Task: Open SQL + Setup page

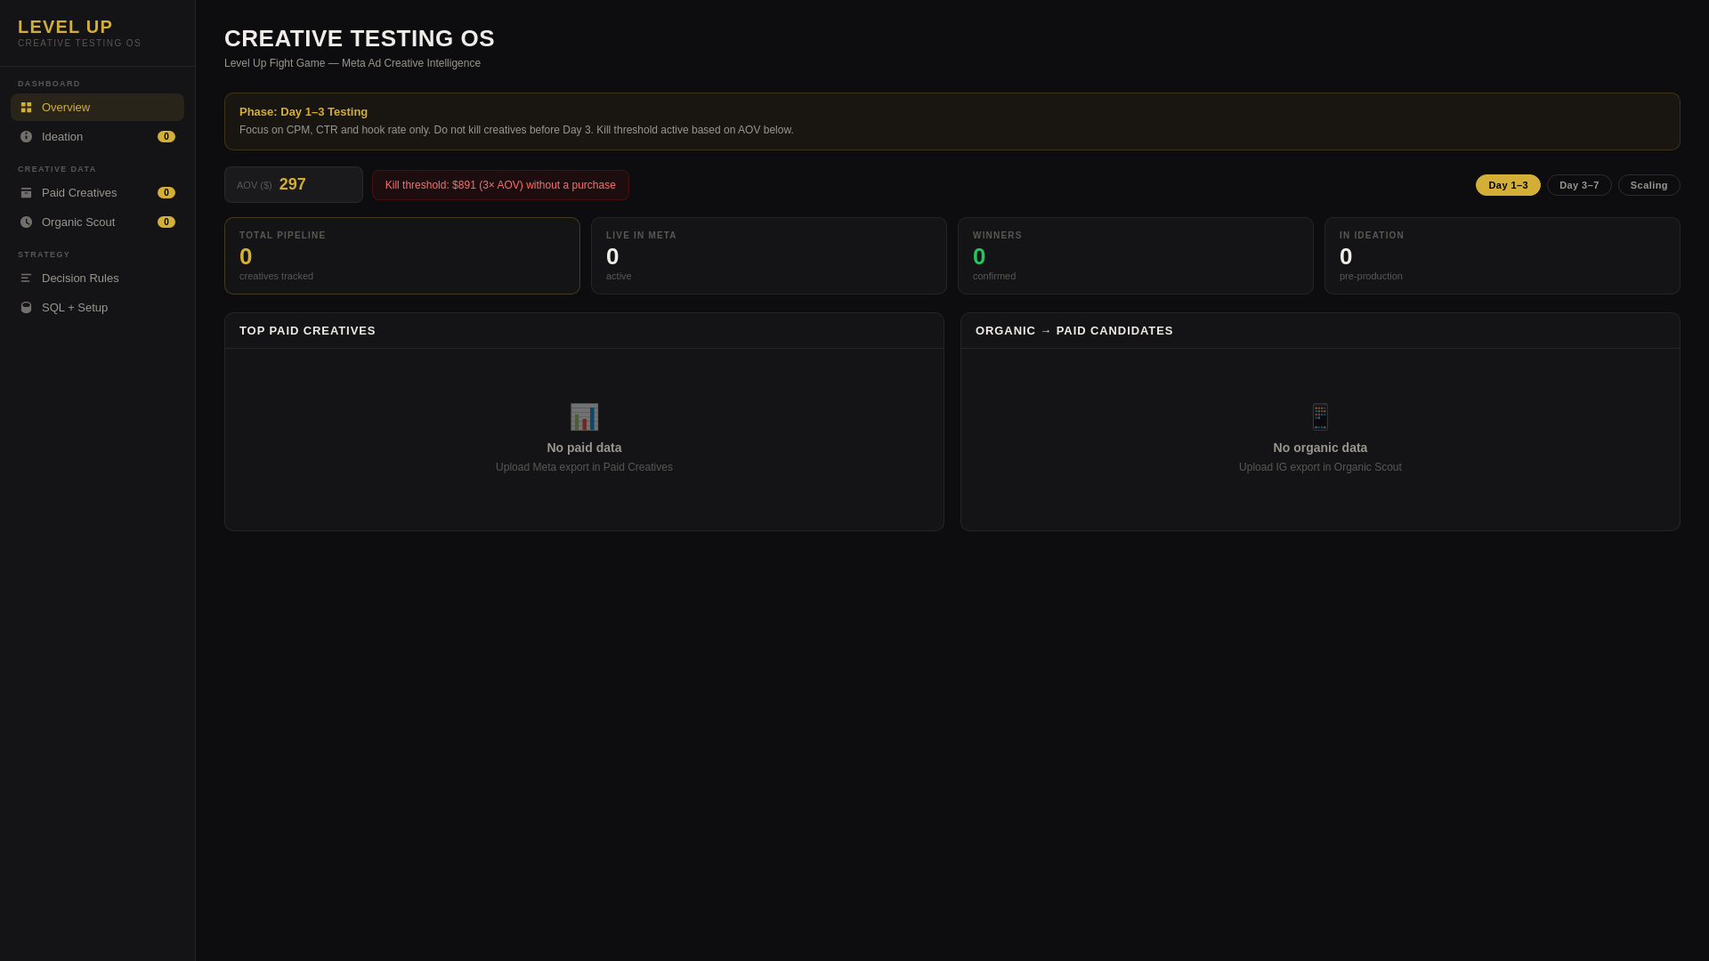Action: [x=97, y=308]
